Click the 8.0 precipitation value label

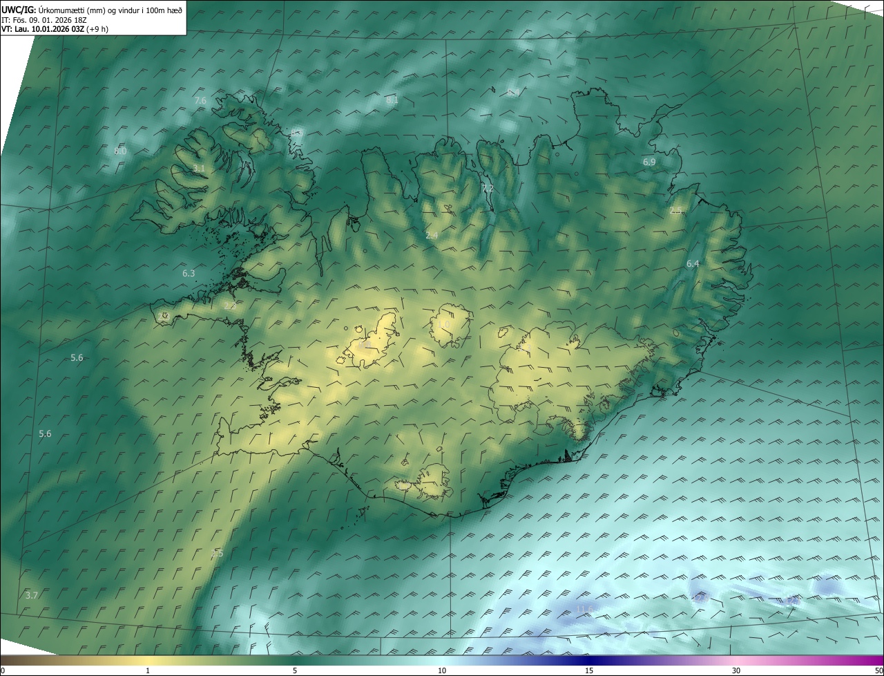120,151
